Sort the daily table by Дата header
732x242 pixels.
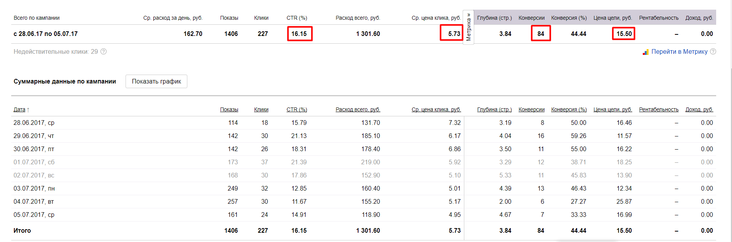click(x=19, y=109)
